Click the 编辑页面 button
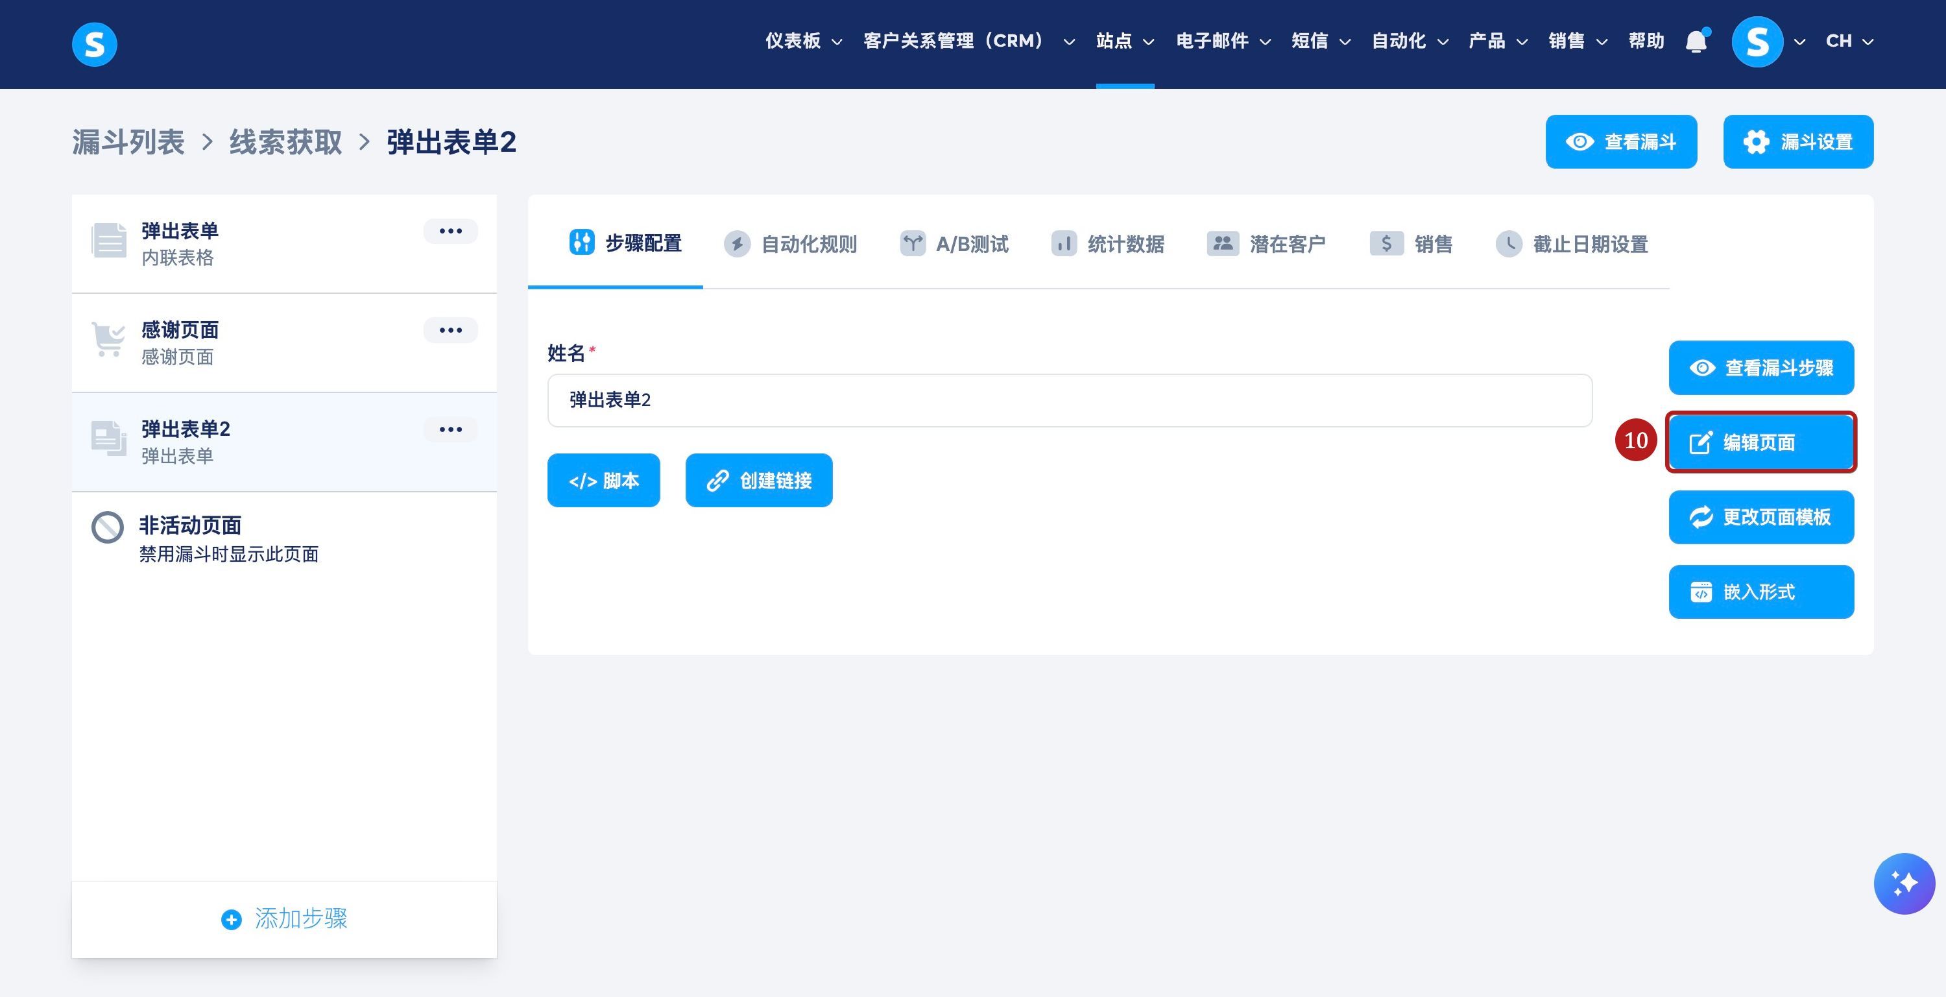 [x=1760, y=442]
